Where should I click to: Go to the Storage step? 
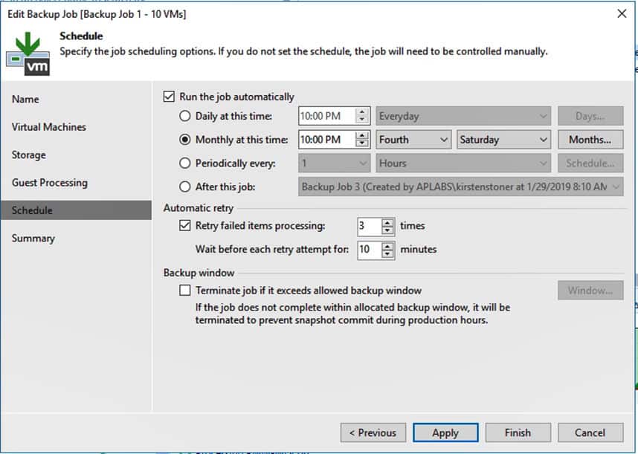76,155
